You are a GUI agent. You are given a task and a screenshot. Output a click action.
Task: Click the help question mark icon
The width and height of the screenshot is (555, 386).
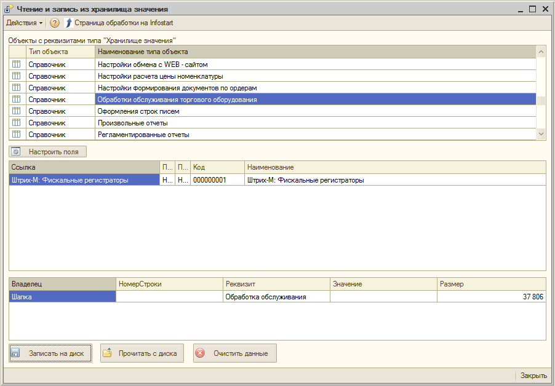55,23
